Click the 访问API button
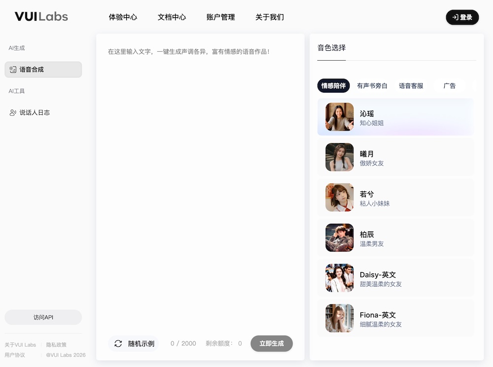The image size is (493, 367). click(43, 317)
